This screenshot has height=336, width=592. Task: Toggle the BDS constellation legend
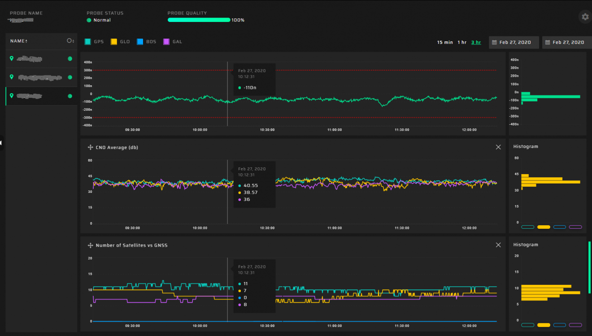(140, 42)
